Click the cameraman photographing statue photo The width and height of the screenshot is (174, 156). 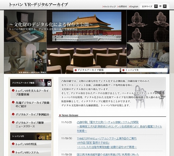click(x=25, y=58)
